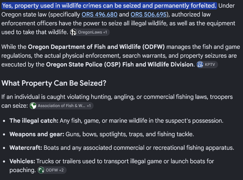Open the ODFW source chip label

click(x=52, y=170)
